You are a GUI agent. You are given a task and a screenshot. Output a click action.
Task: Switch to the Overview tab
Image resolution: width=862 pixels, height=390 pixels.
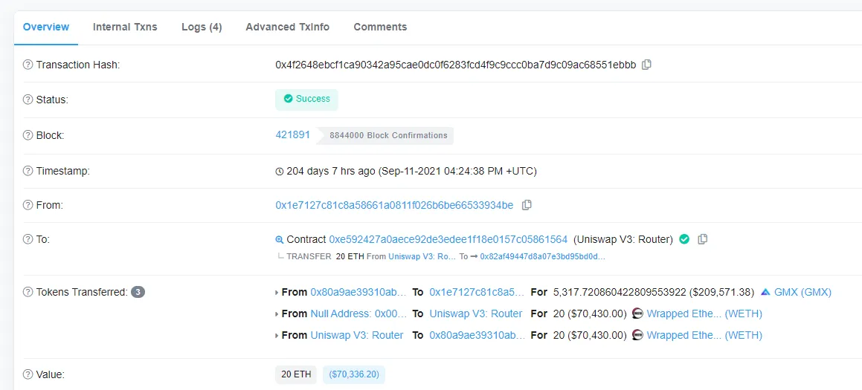point(46,27)
